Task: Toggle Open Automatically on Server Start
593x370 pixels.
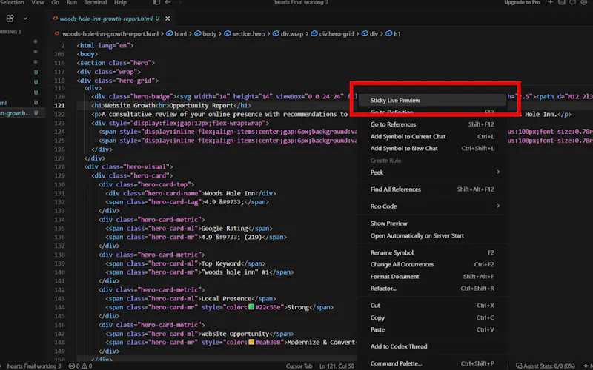Action: pyautogui.click(x=432, y=235)
